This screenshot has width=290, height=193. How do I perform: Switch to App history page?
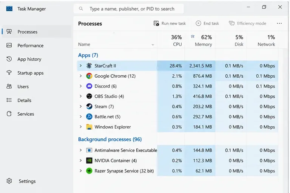36,59
